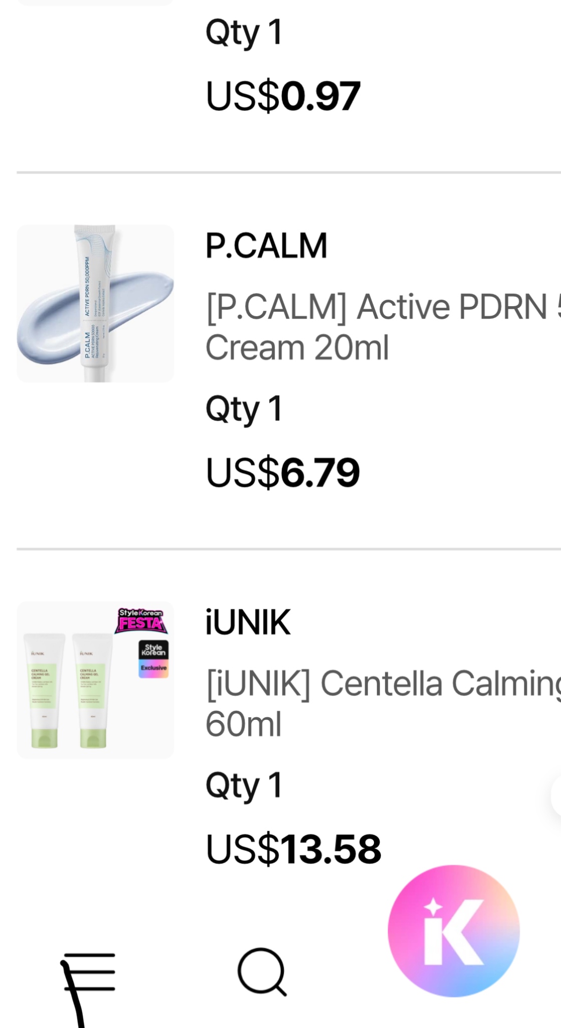Open the iUNIK Centella product image
The width and height of the screenshot is (561, 1028).
tap(95, 680)
